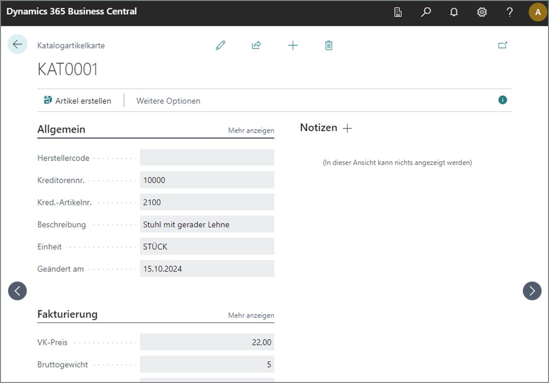549x383 pixels.
Task: Click the plus icon to create new record
Action: point(293,45)
